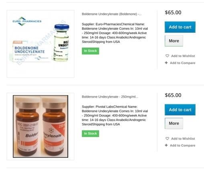The image size is (204, 172).
Task: Add Pivotal Labs Boldenone to cart
Action: (180, 110)
